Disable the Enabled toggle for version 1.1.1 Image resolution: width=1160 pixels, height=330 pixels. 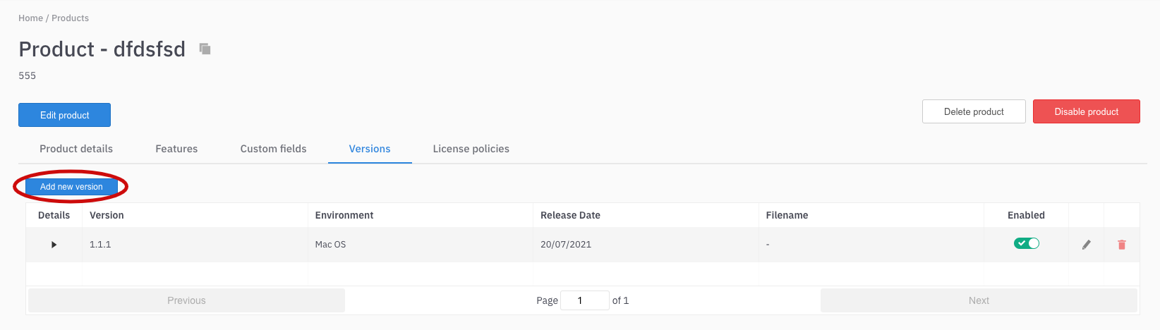[1026, 243]
